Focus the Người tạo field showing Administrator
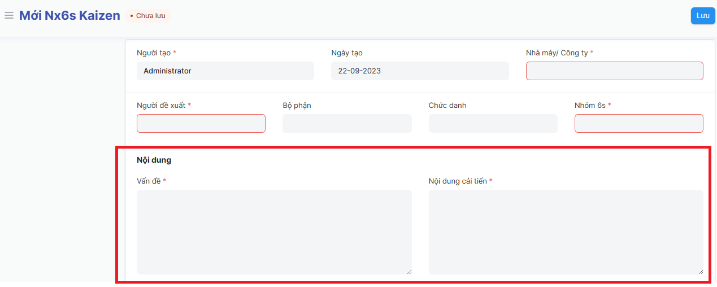This screenshot has width=717, height=287. click(225, 71)
